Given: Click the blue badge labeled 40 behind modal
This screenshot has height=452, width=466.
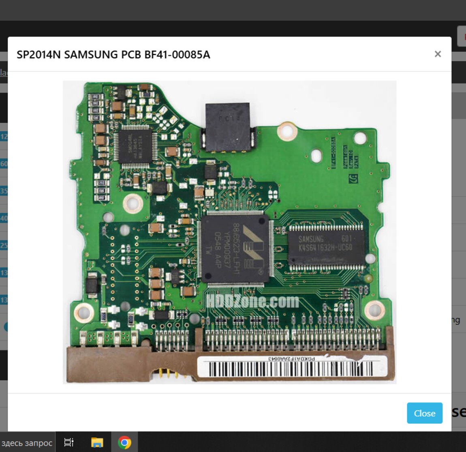Looking at the screenshot, I should (4, 218).
